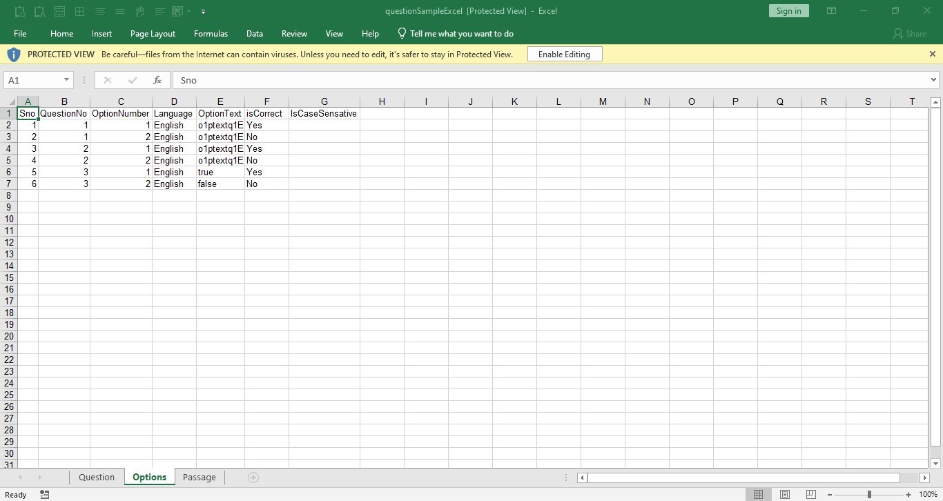The width and height of the screenshot is (943, 501).
Task: Open the Insert ribbon tab
Action: (101, 33)
